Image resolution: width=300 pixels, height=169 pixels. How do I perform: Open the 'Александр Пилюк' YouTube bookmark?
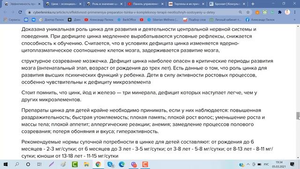[99, 20]
